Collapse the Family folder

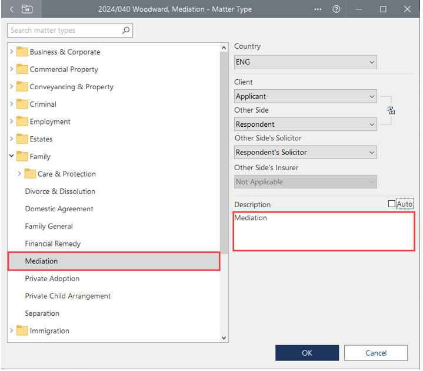click(x=12, y=157)
